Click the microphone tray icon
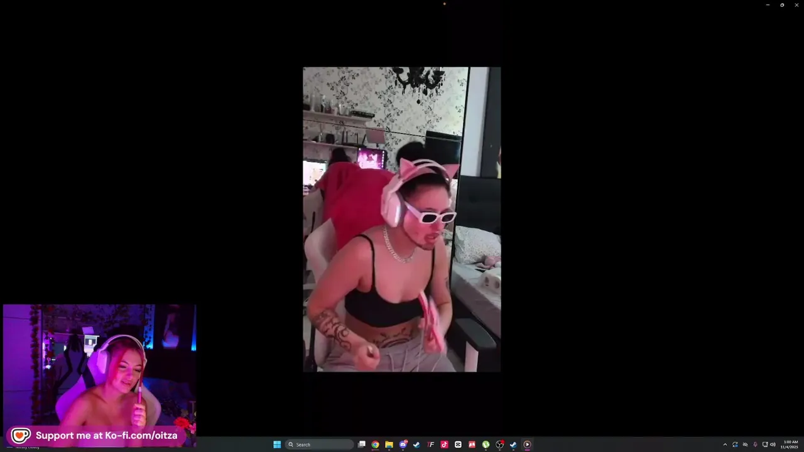 (755, 444)
